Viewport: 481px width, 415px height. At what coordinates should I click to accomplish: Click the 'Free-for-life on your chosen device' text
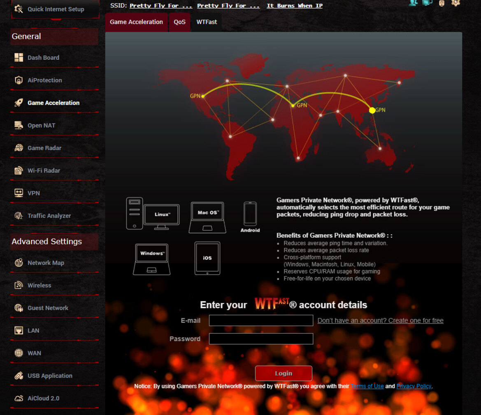coord(327,279)
